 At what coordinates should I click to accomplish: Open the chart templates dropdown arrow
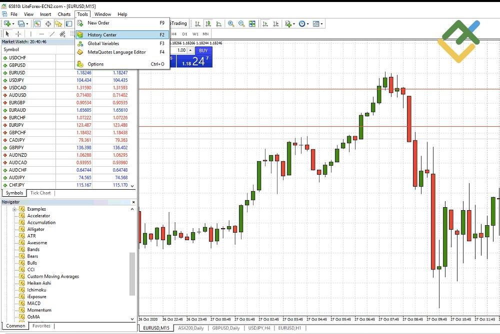320,23
